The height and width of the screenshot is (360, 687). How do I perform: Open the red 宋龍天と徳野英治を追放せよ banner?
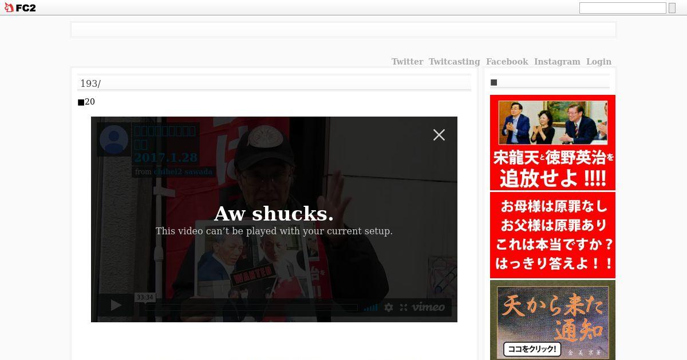pos(552,142)
